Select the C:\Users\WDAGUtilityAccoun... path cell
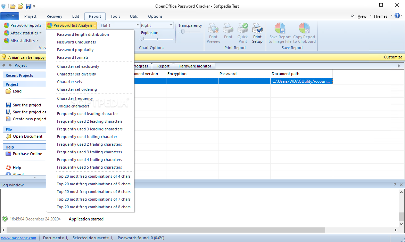The height and width of the screenshot is (242, 405). click(301, 81)
